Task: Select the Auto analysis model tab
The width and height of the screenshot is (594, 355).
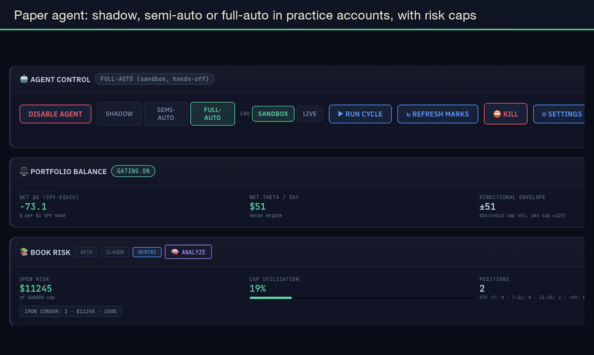Action: tap(86, 252)
